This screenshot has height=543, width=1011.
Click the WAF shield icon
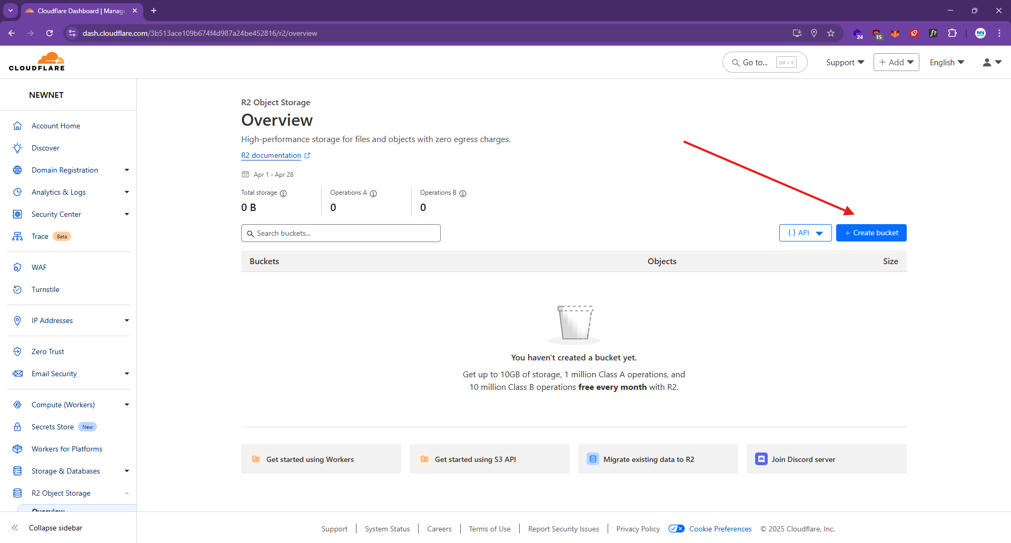[17, 267]
